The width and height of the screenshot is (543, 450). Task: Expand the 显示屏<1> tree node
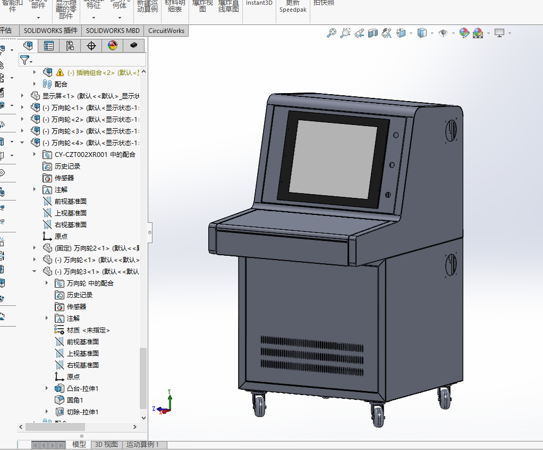[22, 95]
